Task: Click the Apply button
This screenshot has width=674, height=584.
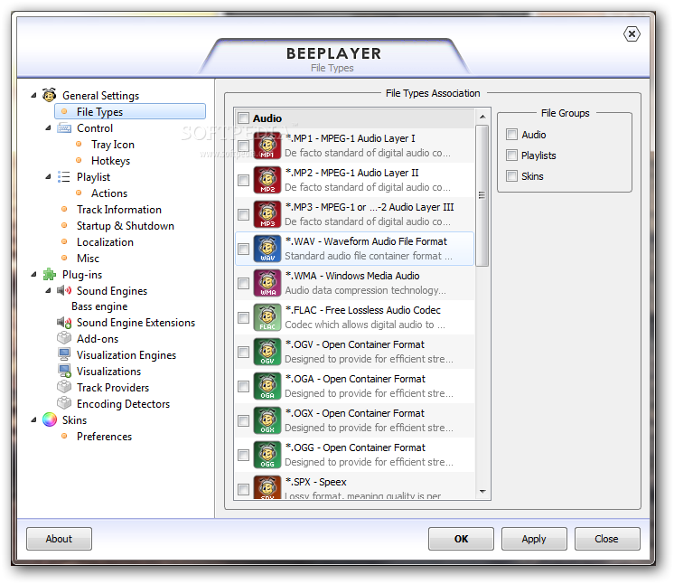Action: (534, 539)
